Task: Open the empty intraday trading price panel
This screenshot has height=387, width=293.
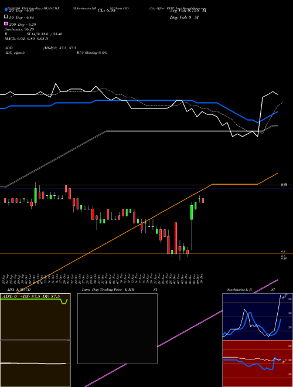Action: 117,328
